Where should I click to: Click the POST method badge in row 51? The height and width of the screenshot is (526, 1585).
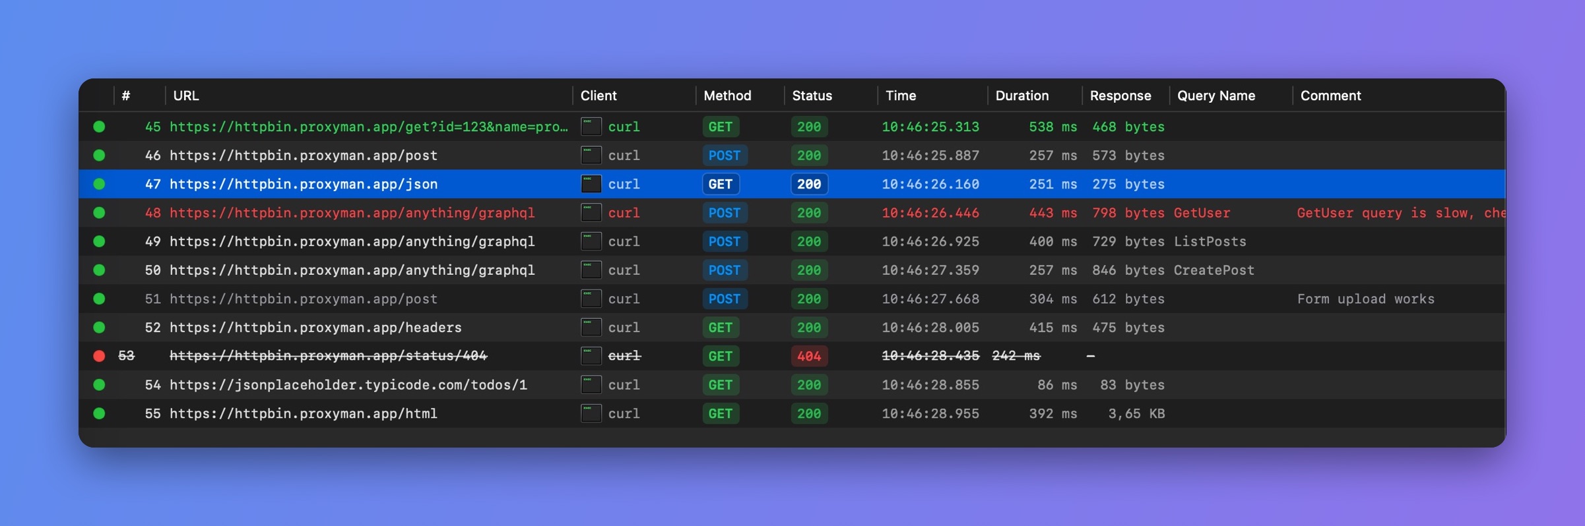pos(724,299)
